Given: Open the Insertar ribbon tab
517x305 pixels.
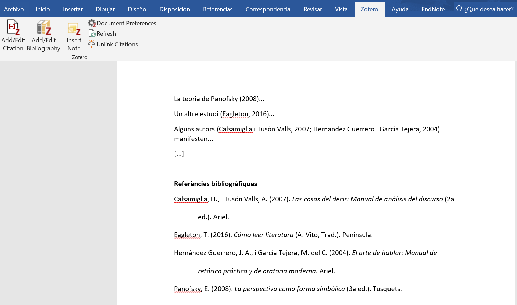Looking at the screenshot, I should coord(73,9).
